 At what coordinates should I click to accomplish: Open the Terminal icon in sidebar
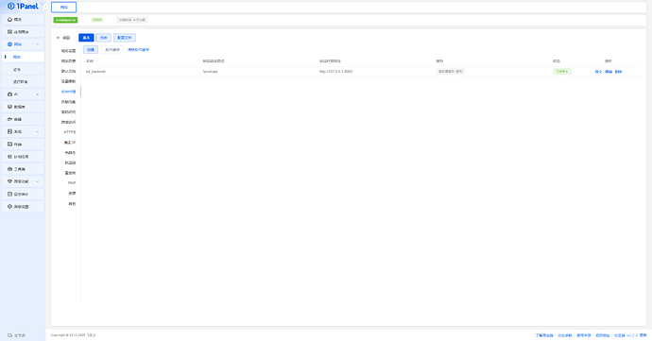(10, 145)
